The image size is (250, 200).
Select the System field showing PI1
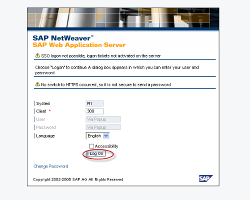[94, 103]
